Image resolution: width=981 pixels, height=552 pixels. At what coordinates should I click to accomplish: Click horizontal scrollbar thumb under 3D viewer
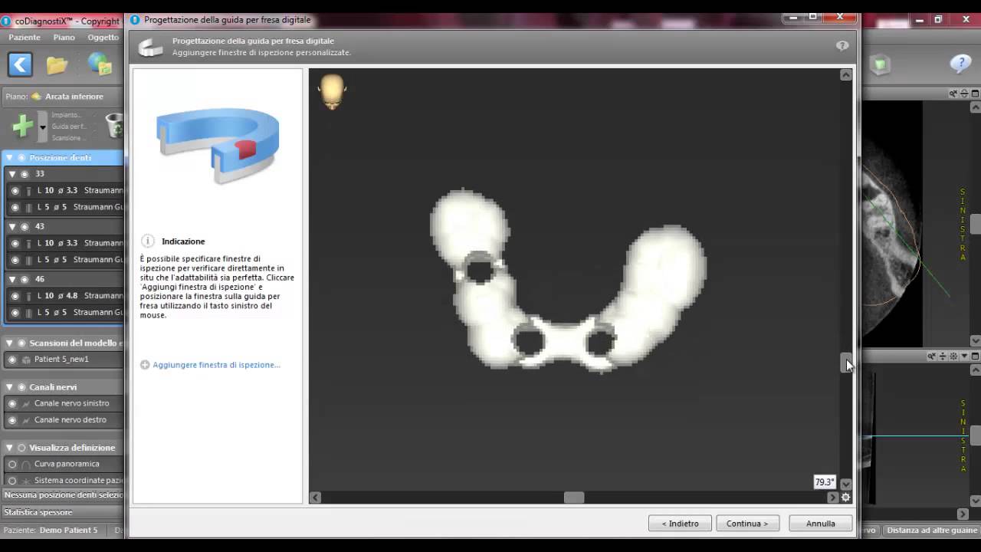point(574,498)
